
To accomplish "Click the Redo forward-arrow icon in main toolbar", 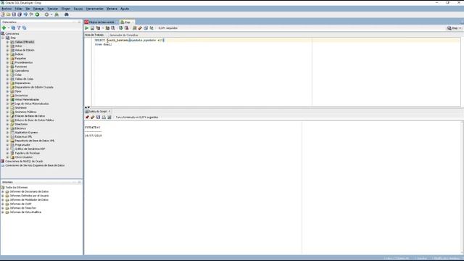I will (31, 14).
